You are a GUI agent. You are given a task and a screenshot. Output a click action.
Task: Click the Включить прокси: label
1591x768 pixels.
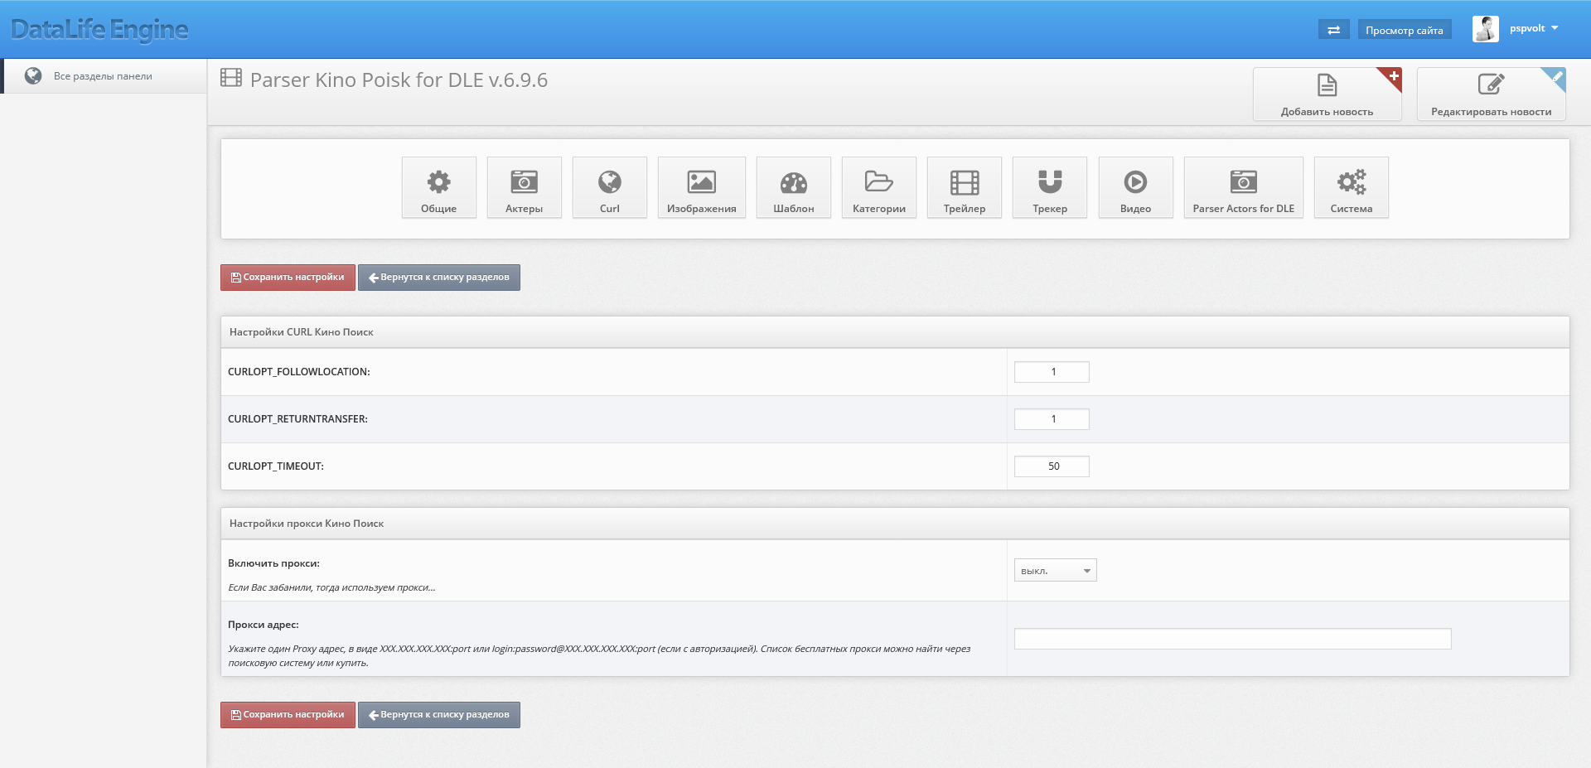point(273,563)
